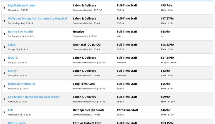Expand the Cooperman Barnabas row chevron

pos(4,99)
